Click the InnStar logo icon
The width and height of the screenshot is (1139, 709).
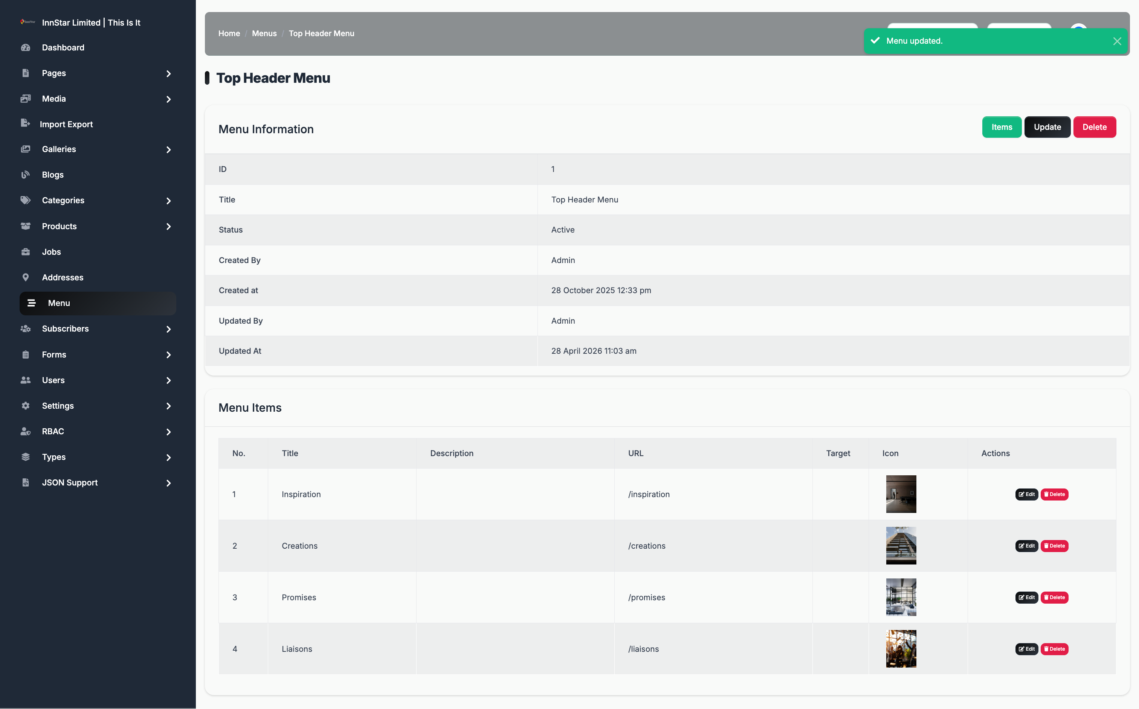click(x=28, y=22)
